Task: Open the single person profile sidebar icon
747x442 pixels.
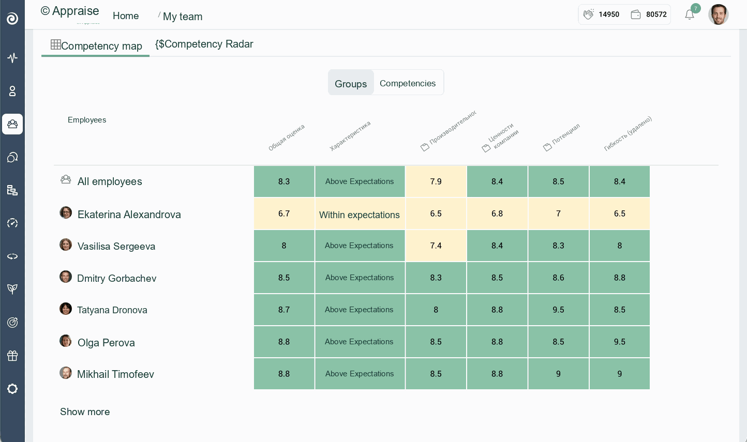Action: 12,91
